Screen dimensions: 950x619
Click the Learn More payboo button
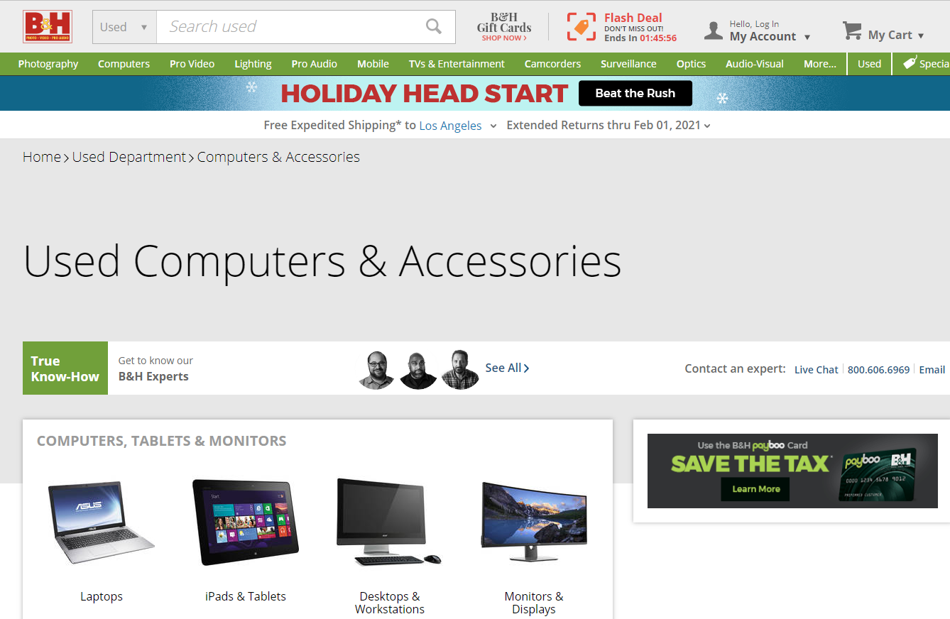pos(756,488)
